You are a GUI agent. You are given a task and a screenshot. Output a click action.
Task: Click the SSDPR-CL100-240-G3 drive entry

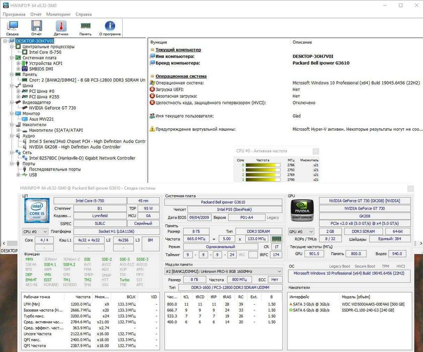(368, 310)
